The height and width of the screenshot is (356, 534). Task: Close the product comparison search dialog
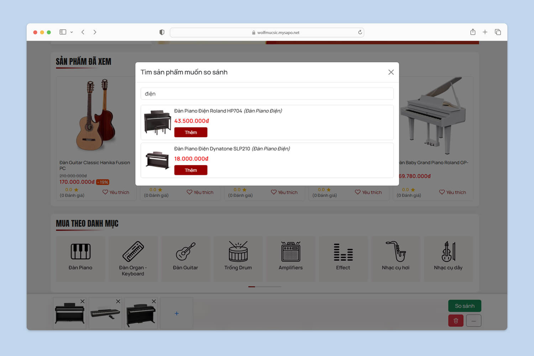[391, 72]
